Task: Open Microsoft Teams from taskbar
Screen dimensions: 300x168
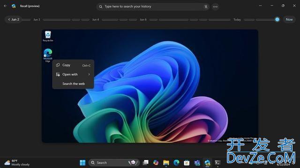Action: point(197,163)
